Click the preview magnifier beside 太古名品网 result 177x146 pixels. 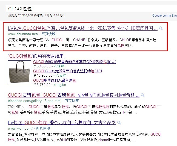pos(119,123)
